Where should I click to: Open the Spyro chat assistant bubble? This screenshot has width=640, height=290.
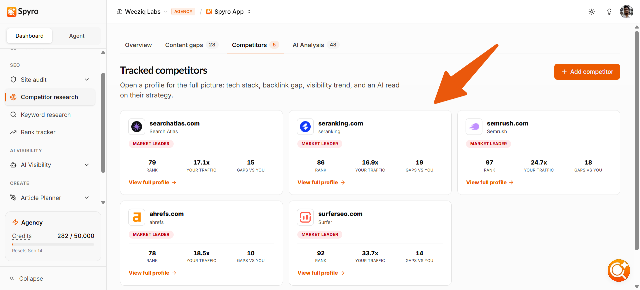point(619,270)
